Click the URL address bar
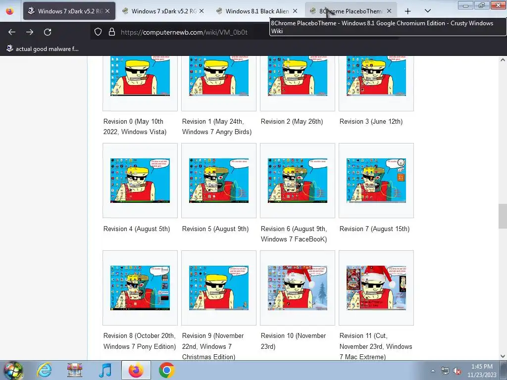Image resolution: width=507 pixels, height=380 pixels. (184, 32)
